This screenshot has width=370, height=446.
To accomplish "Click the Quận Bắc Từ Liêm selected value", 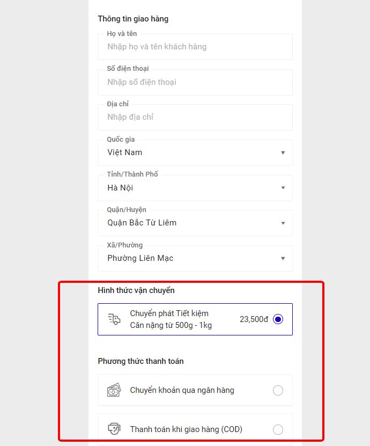I will (142, 223).
